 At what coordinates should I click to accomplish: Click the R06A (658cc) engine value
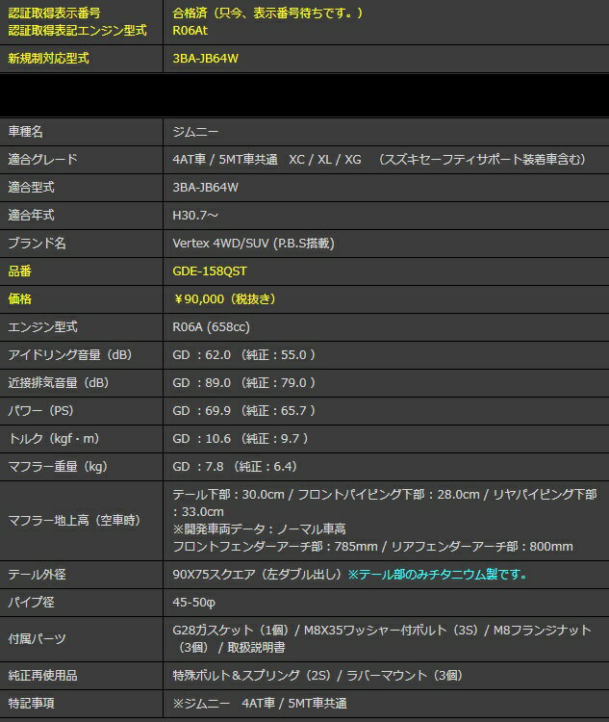click(211, 327)
